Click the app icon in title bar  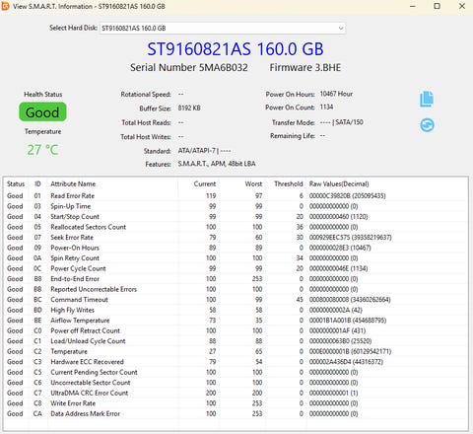click(5, 6)
